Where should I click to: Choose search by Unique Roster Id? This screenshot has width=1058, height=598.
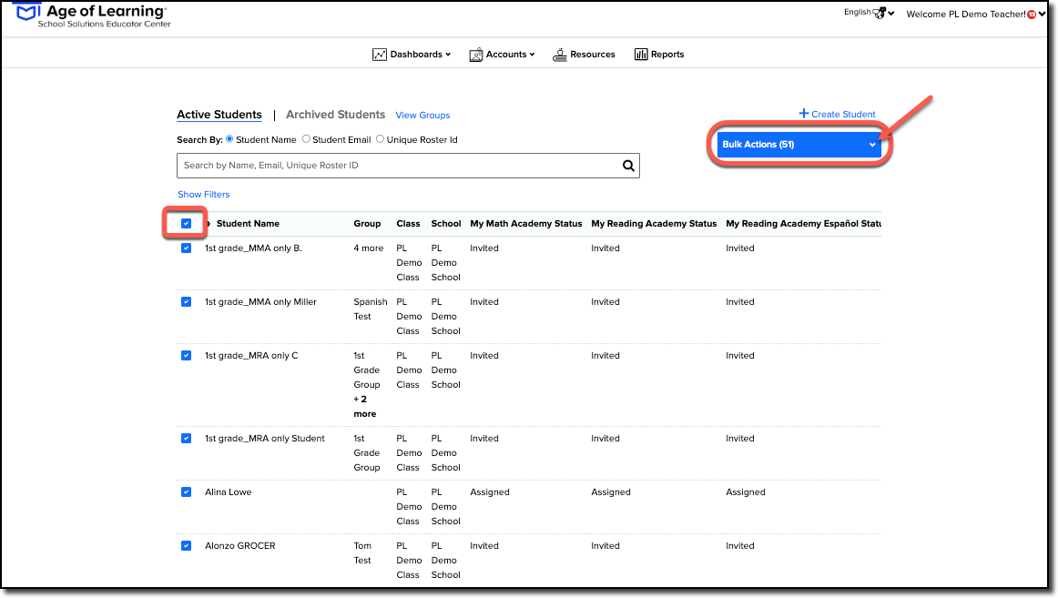[x=380, y=139]
